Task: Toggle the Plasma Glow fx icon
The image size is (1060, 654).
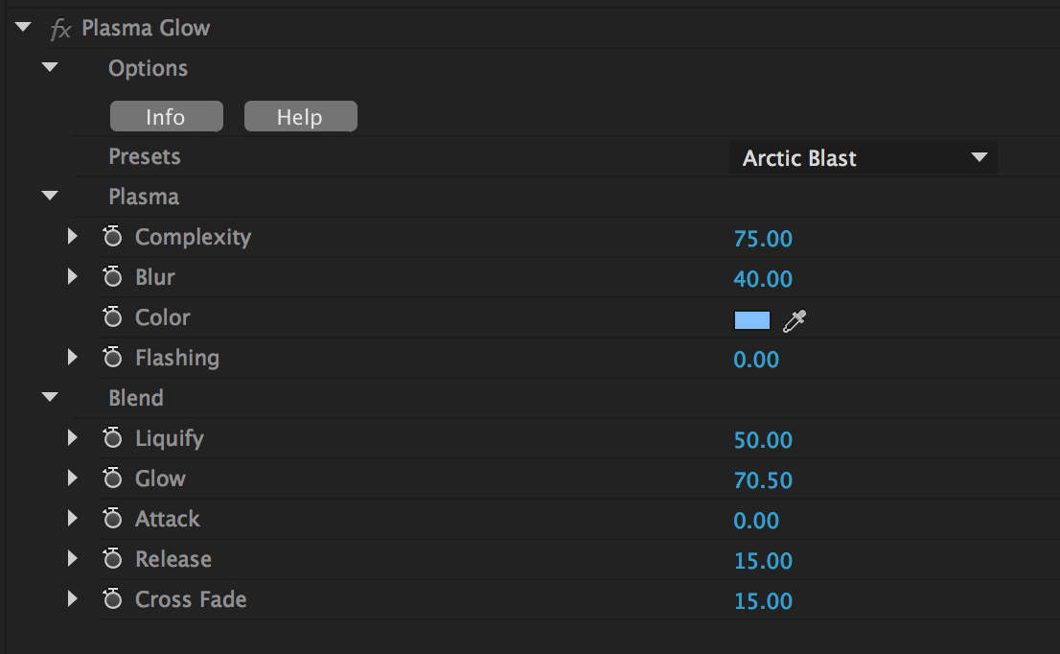Action: [x=60, y=29]
